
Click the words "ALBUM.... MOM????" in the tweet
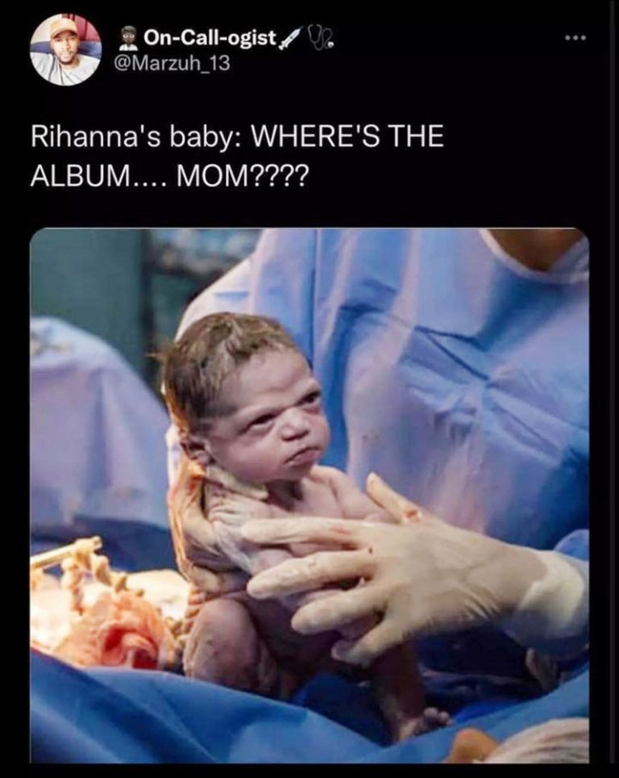(x=169, y=176)
